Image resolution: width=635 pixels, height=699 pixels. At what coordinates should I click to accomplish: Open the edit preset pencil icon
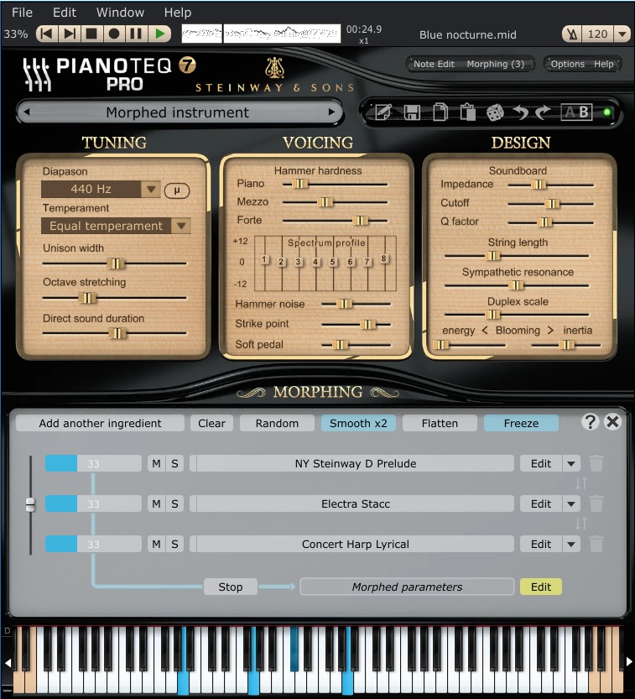(383, 112)
